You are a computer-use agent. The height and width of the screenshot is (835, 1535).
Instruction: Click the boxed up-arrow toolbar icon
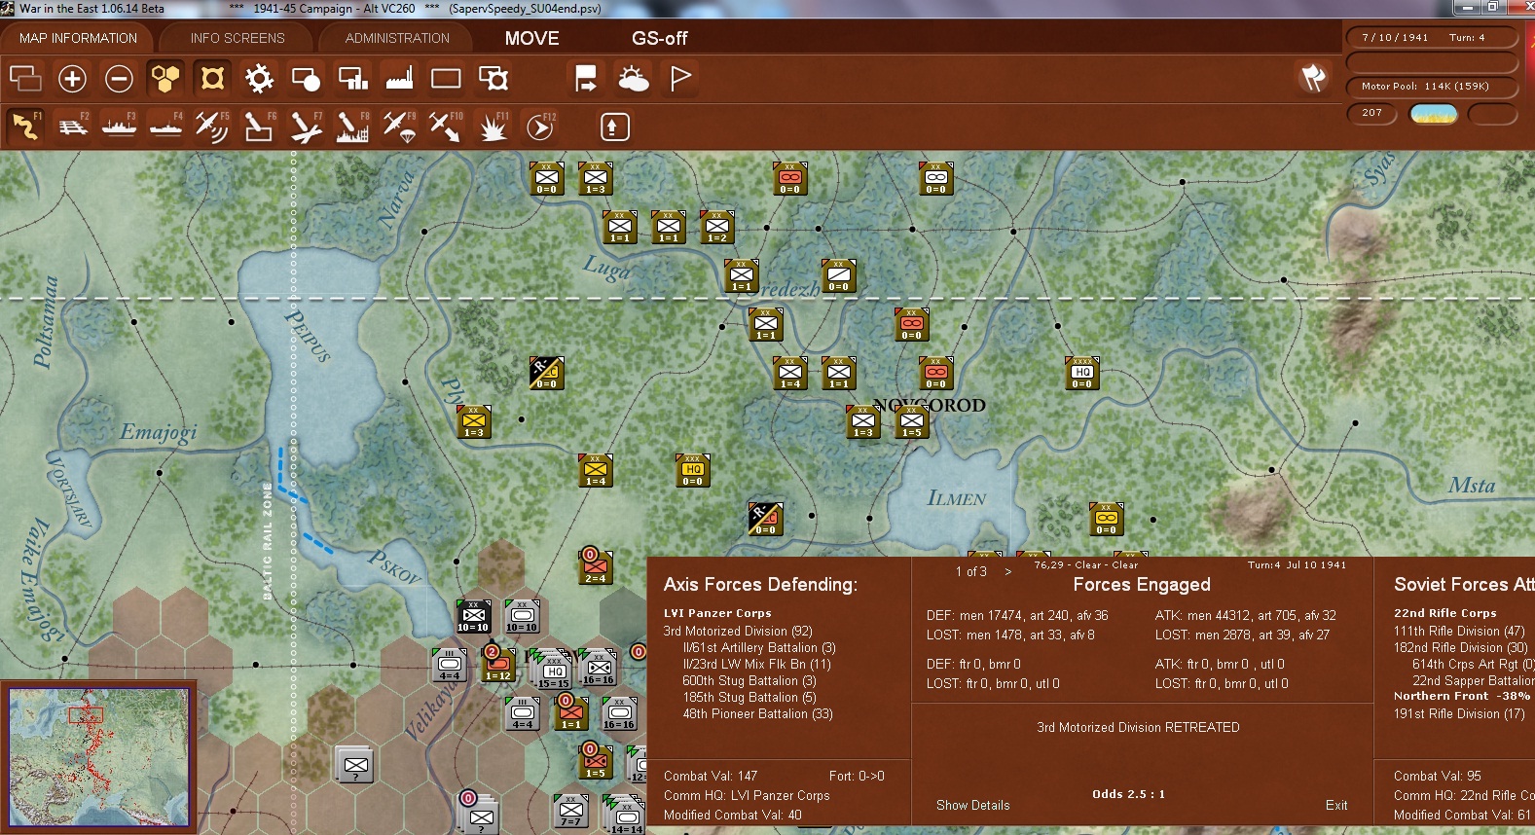point(614,127)
